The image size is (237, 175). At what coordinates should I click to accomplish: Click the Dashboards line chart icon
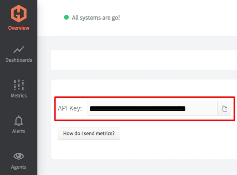coord(19,49)
